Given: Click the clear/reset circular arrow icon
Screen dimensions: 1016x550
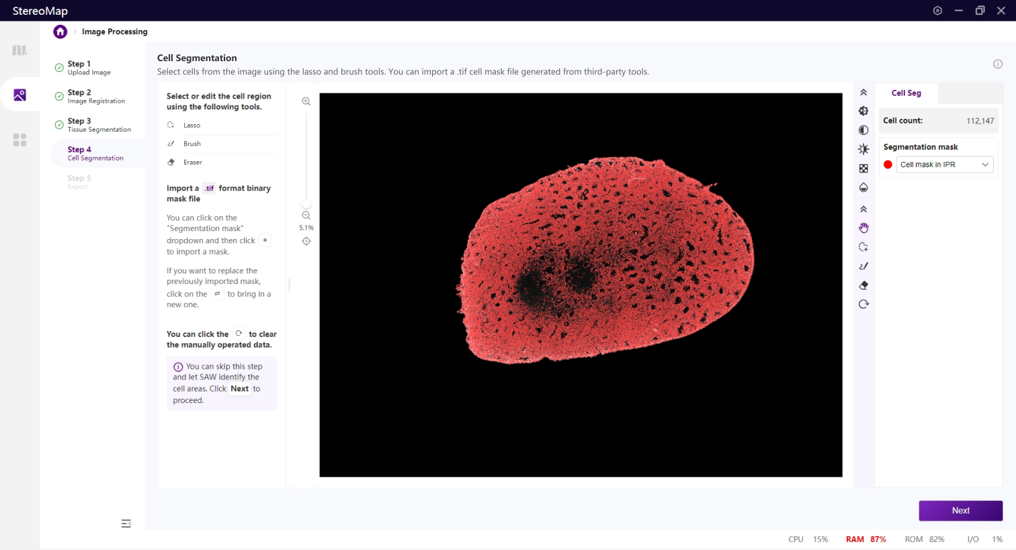Looking at the screenshot, I should 863,304.
